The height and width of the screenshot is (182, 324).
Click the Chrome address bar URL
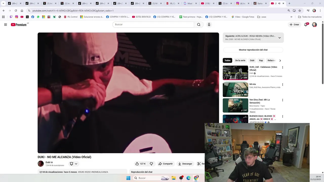73,11
